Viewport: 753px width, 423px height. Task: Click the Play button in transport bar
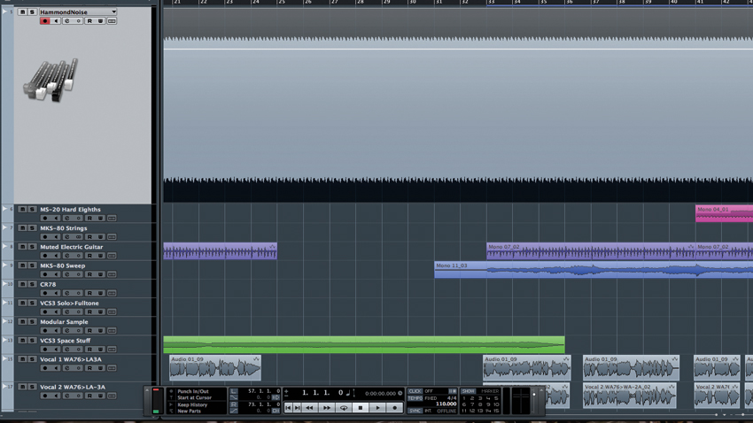[378, 408]
